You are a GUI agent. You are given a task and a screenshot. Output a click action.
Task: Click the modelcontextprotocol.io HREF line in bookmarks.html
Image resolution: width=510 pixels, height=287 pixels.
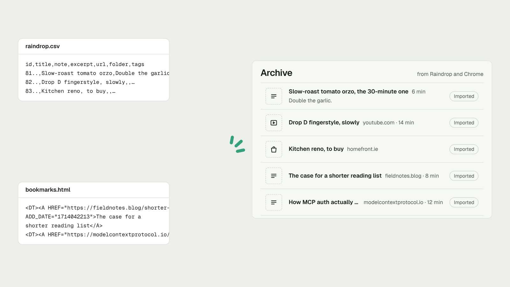97,235
